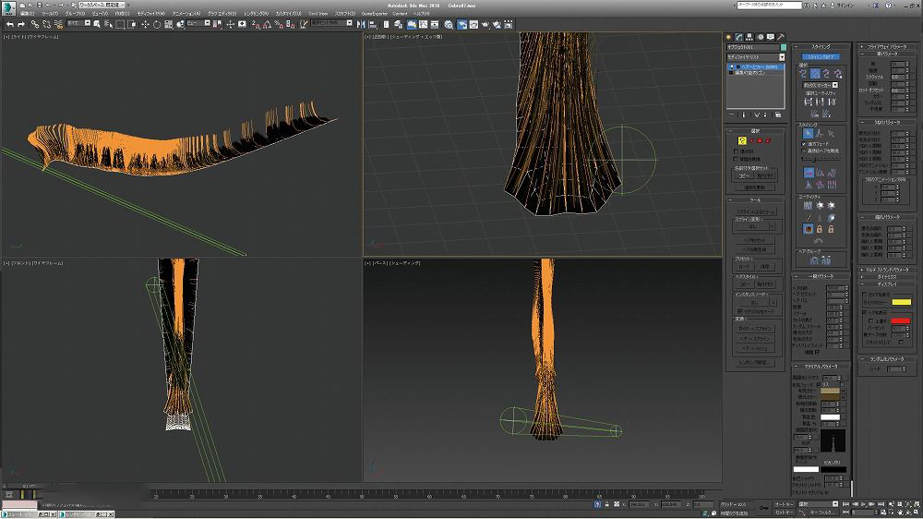Click the Undo arrow in main toolbar
The width and height of the screenshot is (923, 519).
coord(9,24)
